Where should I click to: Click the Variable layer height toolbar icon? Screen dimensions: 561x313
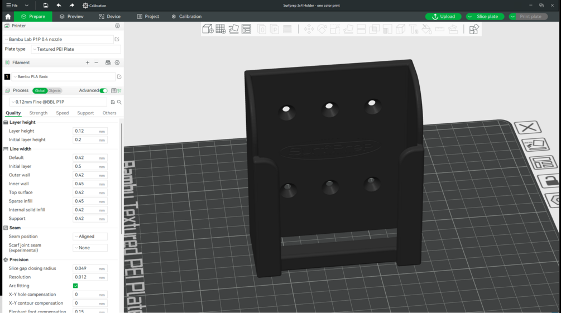coord(287,29)
